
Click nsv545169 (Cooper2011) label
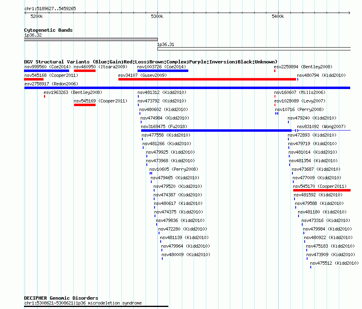(x=100, y=101)
